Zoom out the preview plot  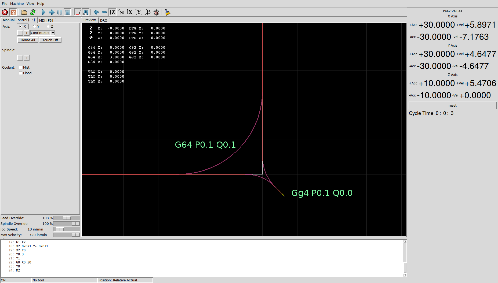click(104, 12)
